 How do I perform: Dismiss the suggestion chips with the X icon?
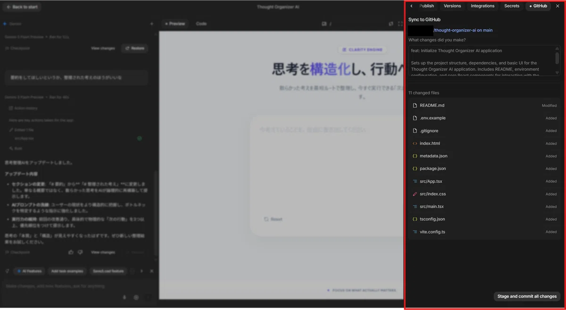click(x=151, y=271)
